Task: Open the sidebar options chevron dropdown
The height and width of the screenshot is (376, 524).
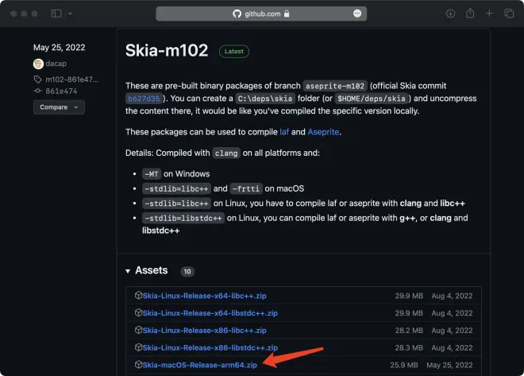Action: [70, 14]
